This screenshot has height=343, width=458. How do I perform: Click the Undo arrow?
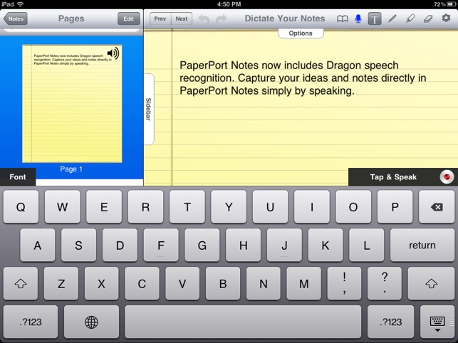click(x=204, y=19)
